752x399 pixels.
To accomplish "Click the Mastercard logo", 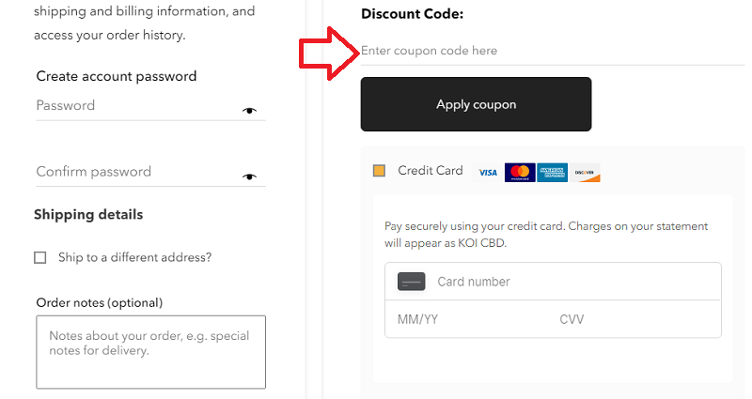I will click(x=520, y=173).
